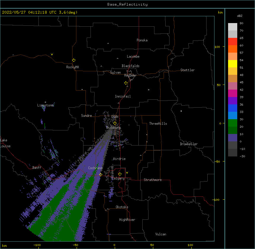This screenshot has width=255, height=249.
Task: Click the -50 km mark on vertical axis
Action: coord(217,161)
